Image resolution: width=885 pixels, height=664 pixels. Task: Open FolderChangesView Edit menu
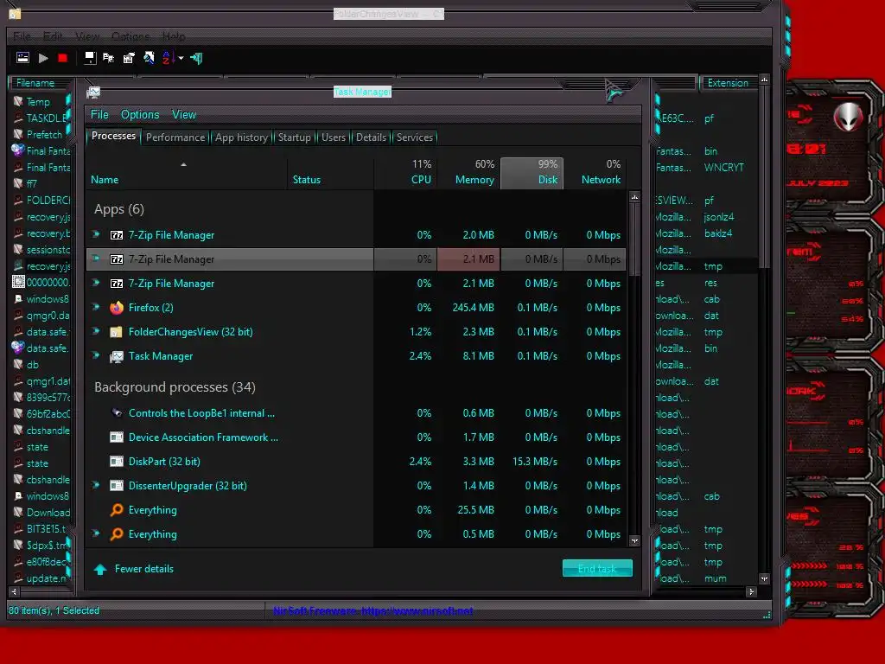pos(53,36)
